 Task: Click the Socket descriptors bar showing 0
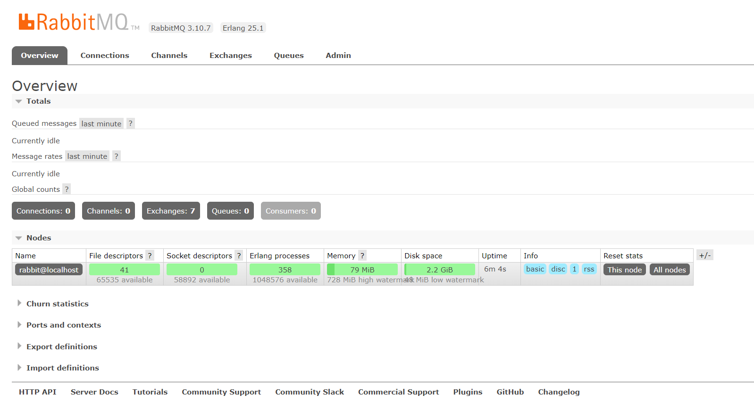202,270
